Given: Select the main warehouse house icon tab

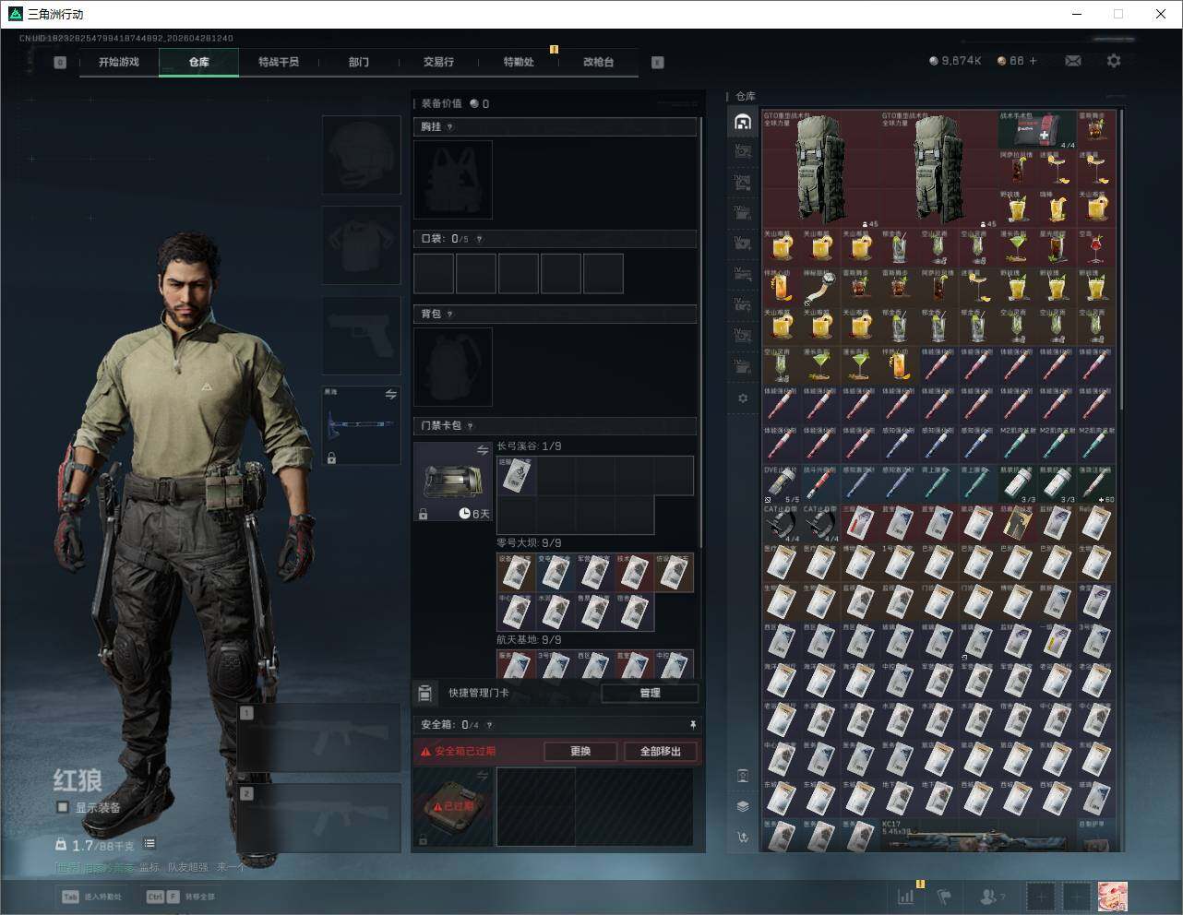Looking at the screenshot, I should [x=743, y=122].
